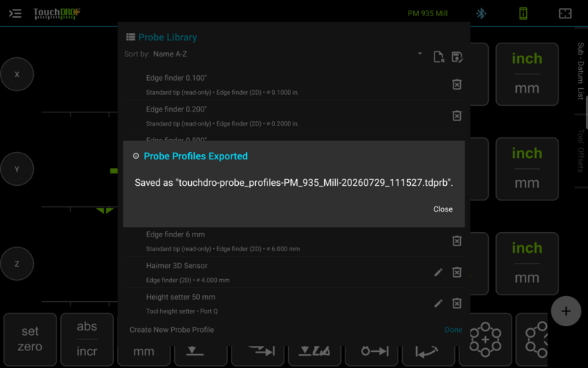Click the X axis button
This screenshot has height=368, width=588.
(x=17, y=74)
